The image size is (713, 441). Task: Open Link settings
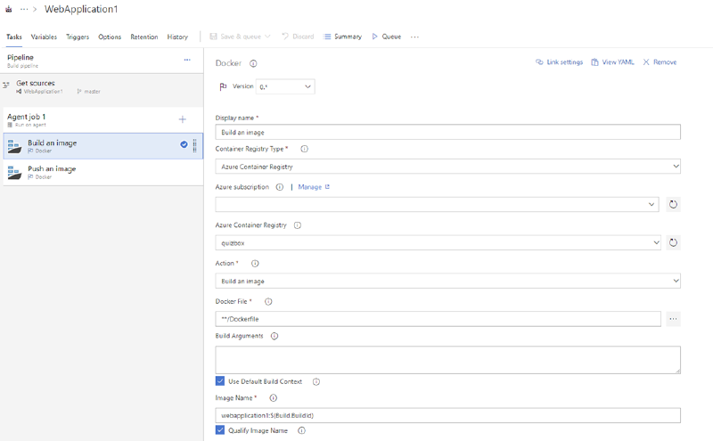tap(559, 62)
